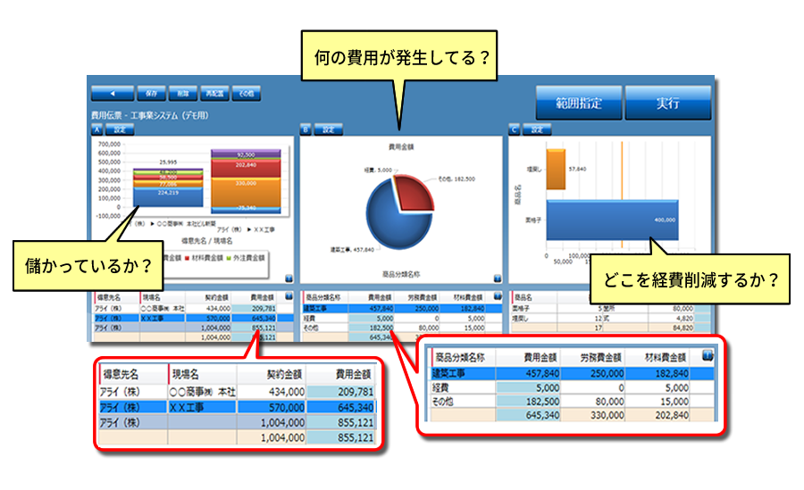Open the その他 (other) menu button
This screenshot has width=804, height=490.
[247, 93]
